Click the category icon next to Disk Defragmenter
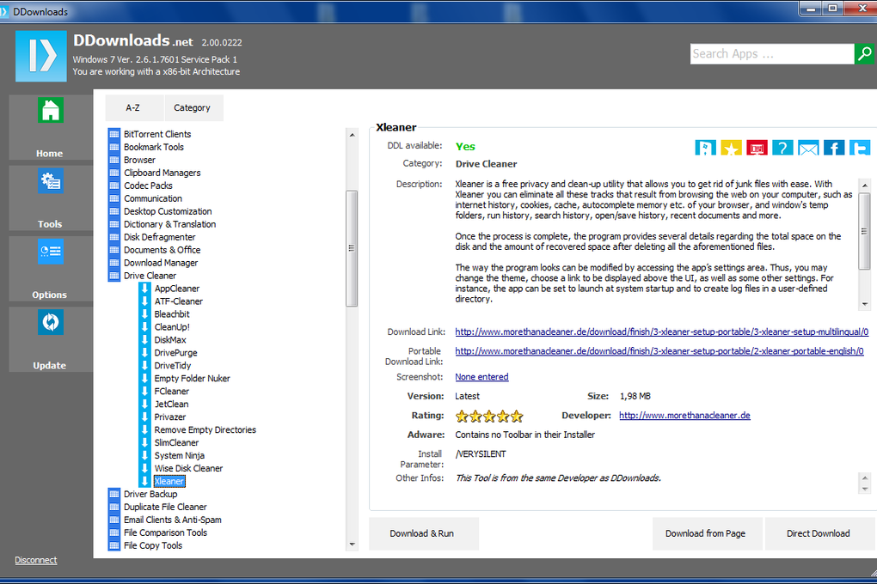This screenshot has width=877, height=584. point(114,237)
